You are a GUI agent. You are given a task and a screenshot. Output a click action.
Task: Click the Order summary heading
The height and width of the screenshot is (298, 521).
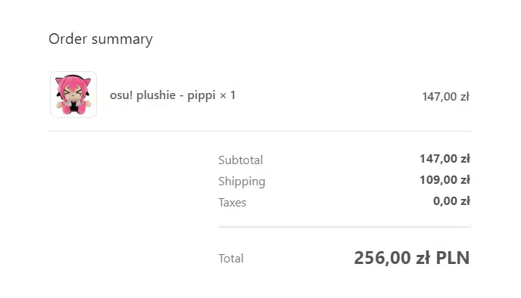(101, 39)
